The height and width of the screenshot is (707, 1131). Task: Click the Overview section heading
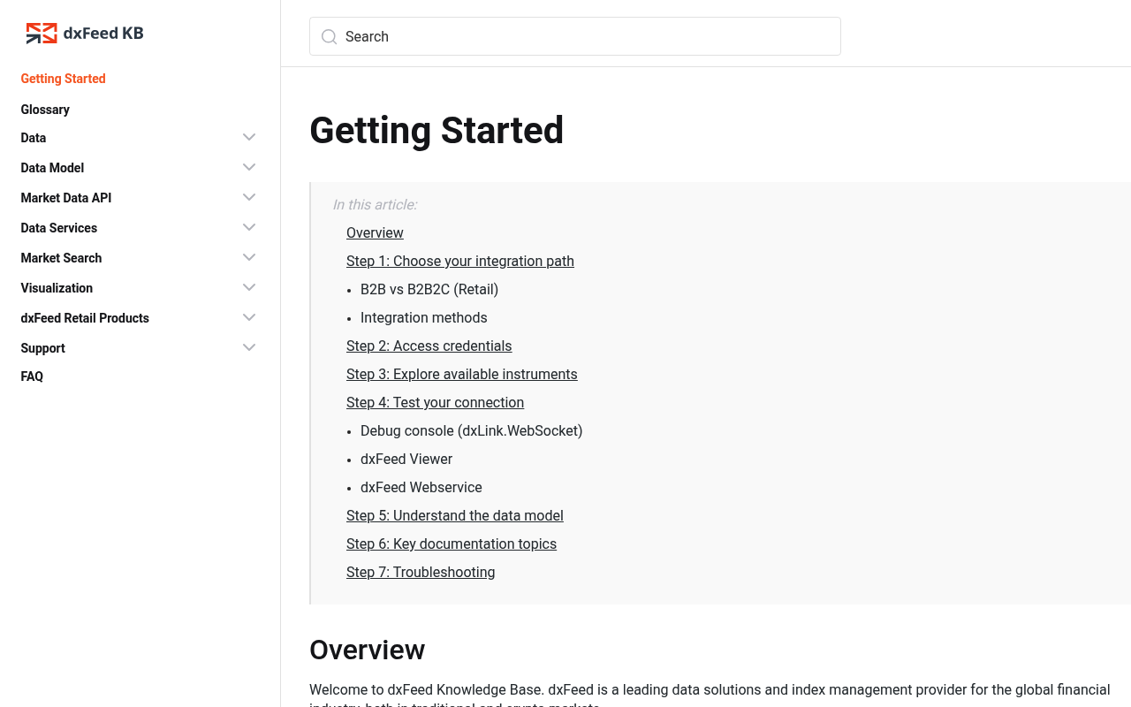[368, 650]
